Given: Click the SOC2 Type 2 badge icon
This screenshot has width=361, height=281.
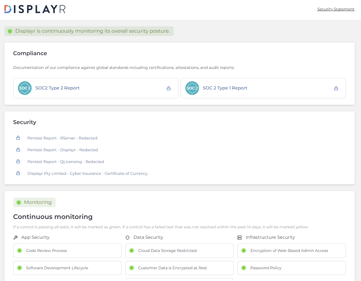Looking at the screenshot, I should [x=25, y=88].
